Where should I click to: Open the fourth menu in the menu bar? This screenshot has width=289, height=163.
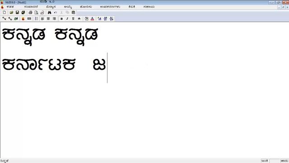point(68,7)
